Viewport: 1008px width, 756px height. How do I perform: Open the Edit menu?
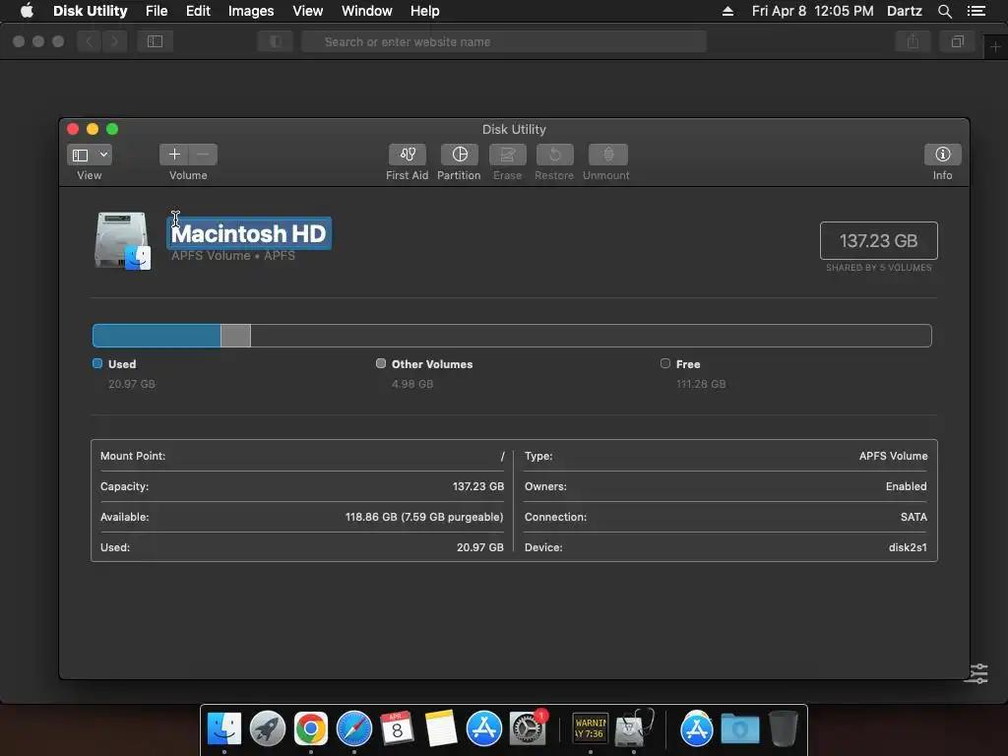click(x=198, y=11)
